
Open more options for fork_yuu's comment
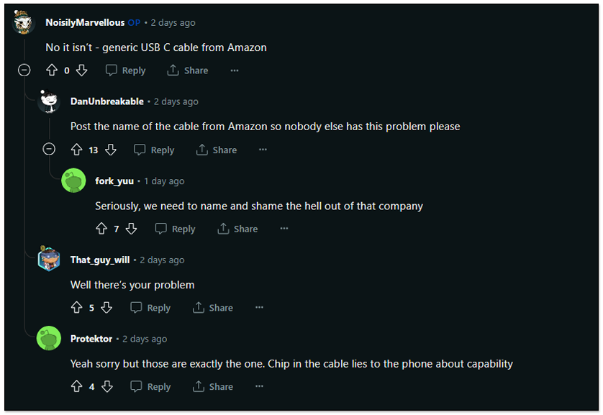coord(284,229)
